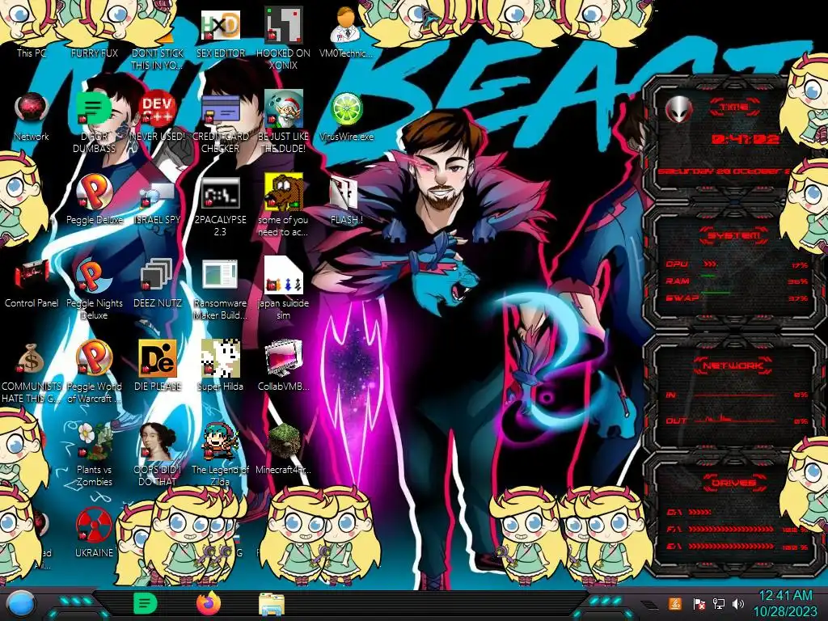The width and height of the screenshot is (828, 621).
Task: Open the Minecraft4Fr... grass block icon
Action: point(283,441)
